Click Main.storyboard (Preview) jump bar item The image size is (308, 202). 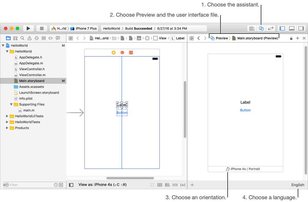pyautogui.click(x=255, y=38)
